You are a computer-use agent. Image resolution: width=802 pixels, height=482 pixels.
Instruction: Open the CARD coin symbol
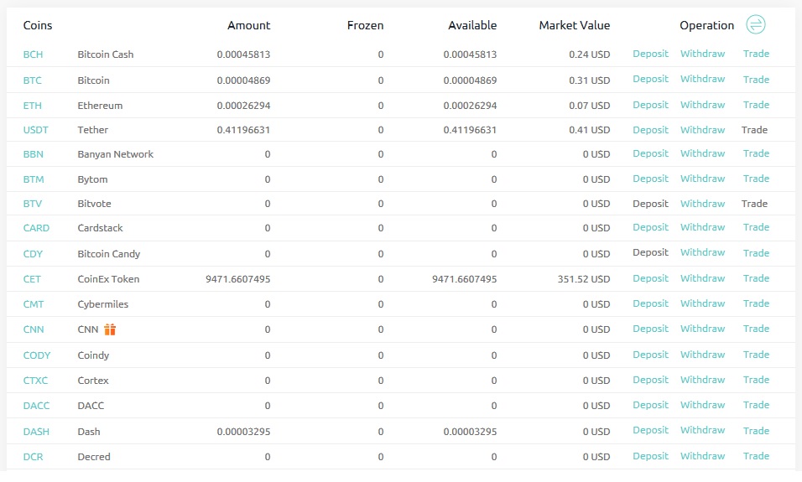tap(36, 228)
